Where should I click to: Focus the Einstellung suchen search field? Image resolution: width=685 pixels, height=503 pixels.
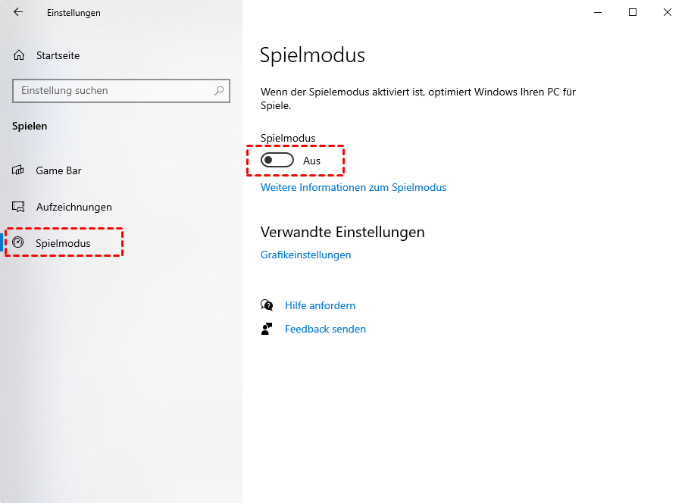(x=114, y=91)
